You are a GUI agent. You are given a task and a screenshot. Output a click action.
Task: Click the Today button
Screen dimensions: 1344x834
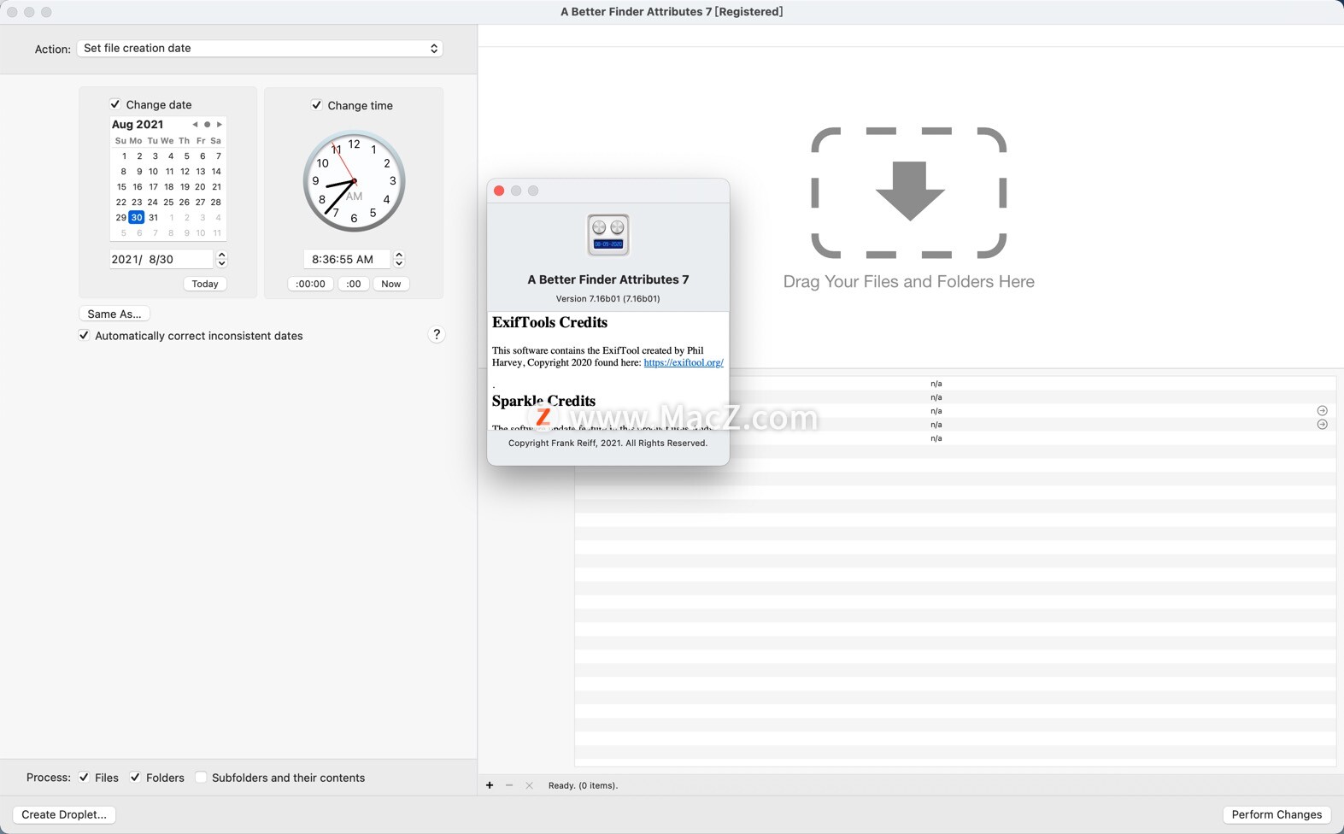pos(205,284)
